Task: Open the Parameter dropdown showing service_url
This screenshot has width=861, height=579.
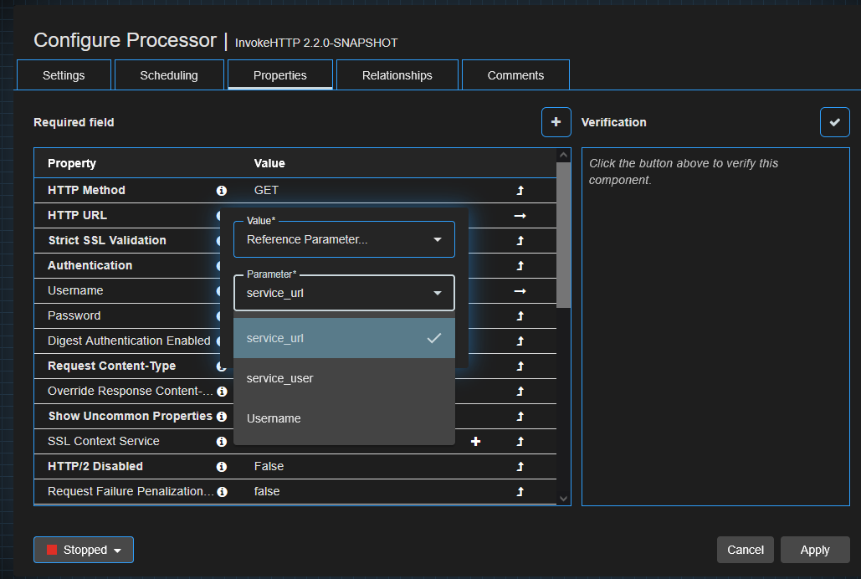Action: point(343,293)
